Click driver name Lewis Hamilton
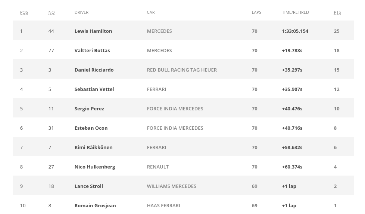 point(93,31)
